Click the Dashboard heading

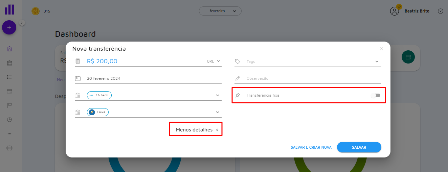[x=75, y=34]
